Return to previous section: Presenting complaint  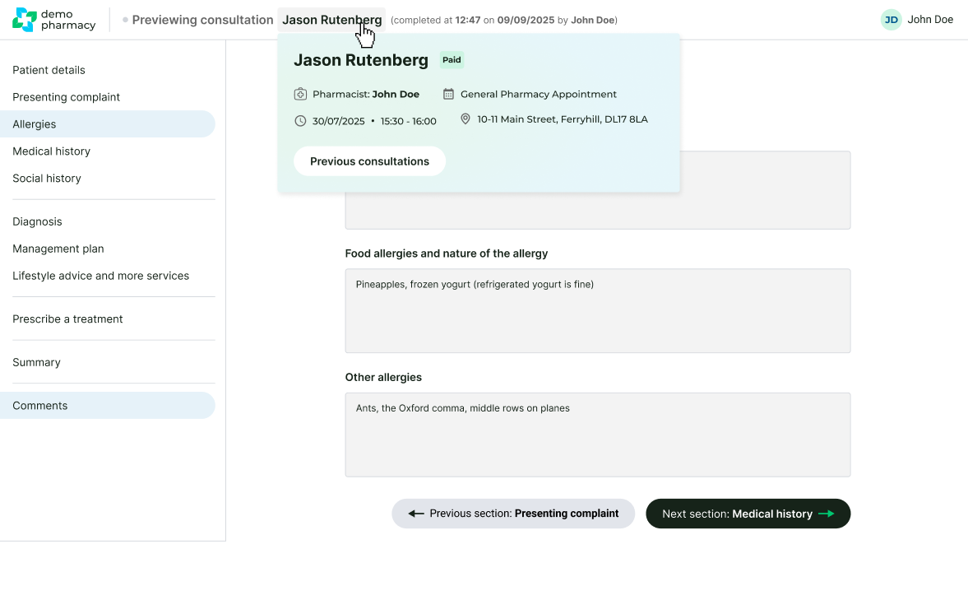513,514
